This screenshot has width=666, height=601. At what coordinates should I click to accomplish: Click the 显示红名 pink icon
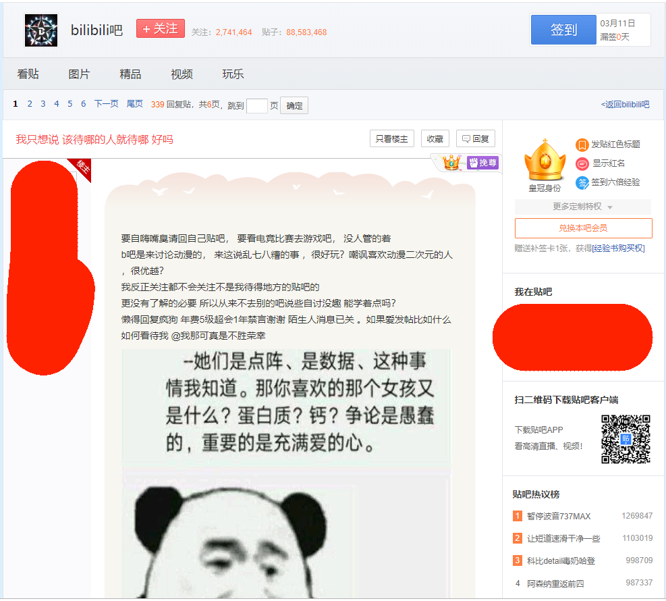[582, 163]
